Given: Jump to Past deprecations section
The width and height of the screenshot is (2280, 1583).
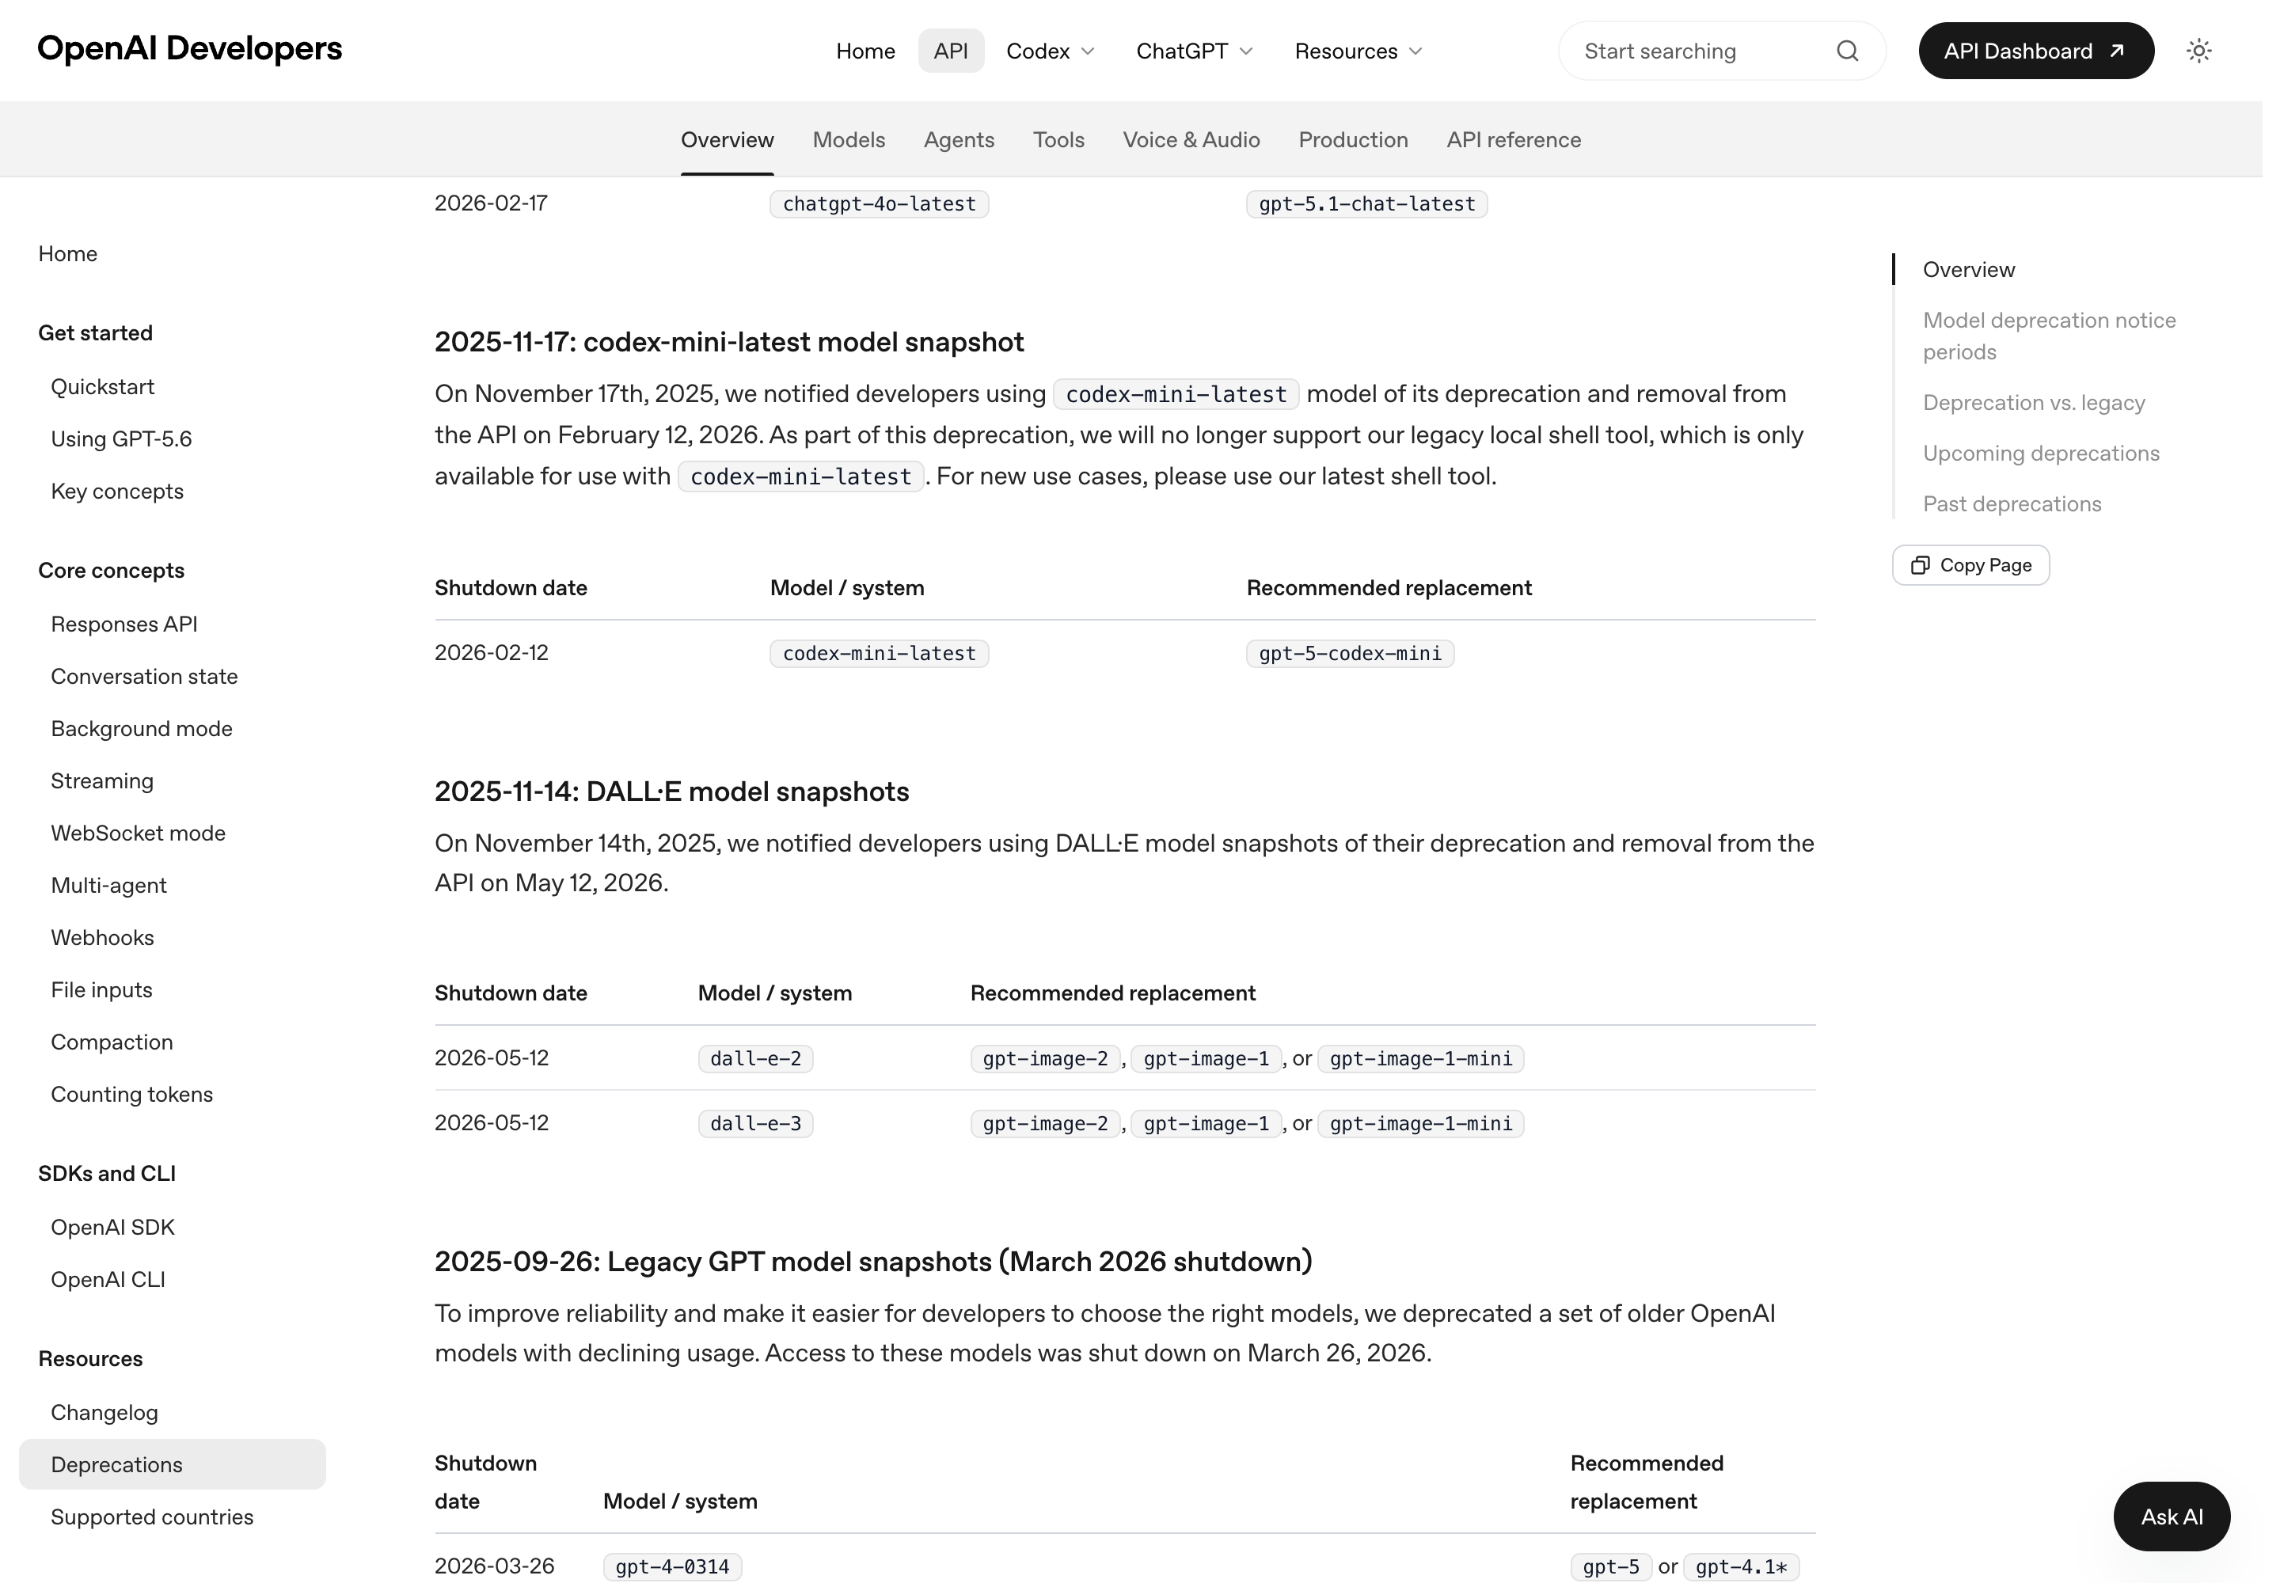Looking at the screenshot, I should click(2011, 504).
